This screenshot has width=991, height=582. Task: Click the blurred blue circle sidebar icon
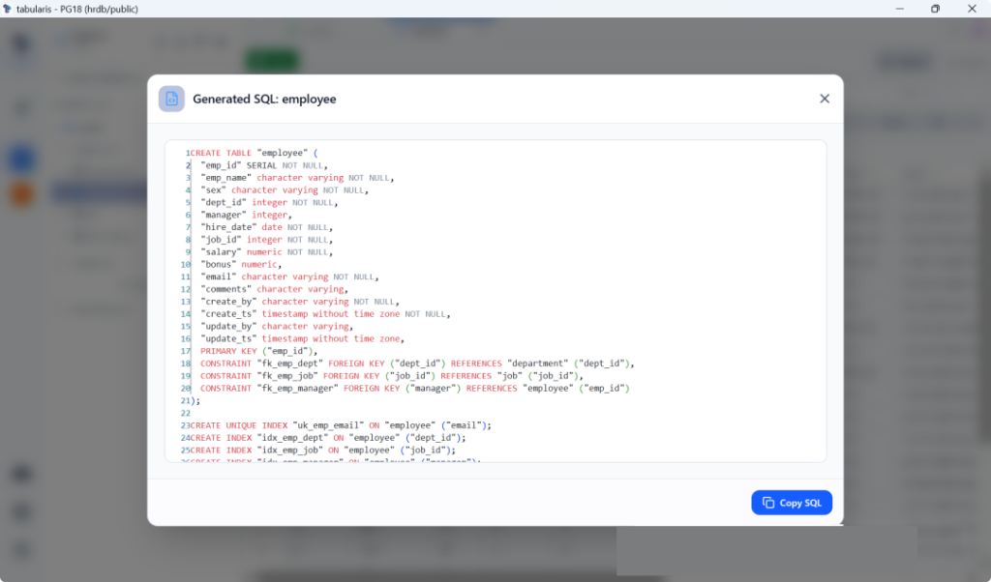(21, 159)
